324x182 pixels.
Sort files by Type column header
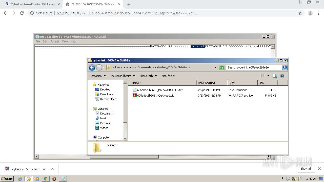[242, 83]
